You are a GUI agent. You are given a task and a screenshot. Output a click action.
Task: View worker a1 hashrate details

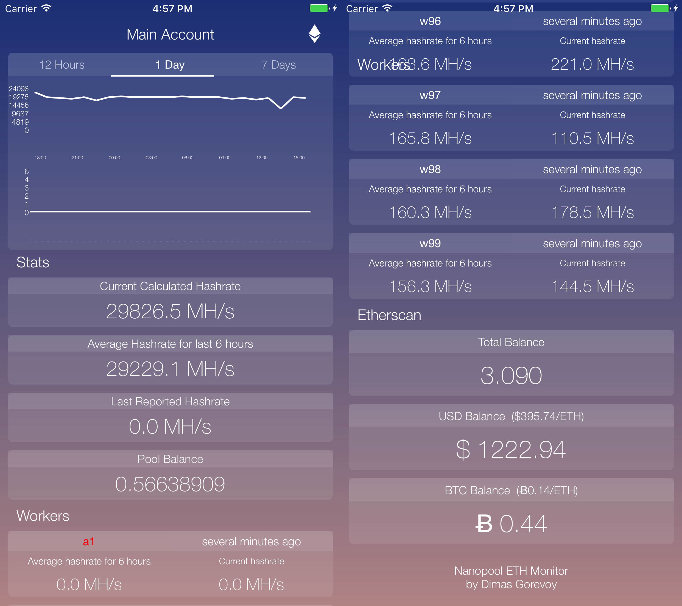point(170,567)
